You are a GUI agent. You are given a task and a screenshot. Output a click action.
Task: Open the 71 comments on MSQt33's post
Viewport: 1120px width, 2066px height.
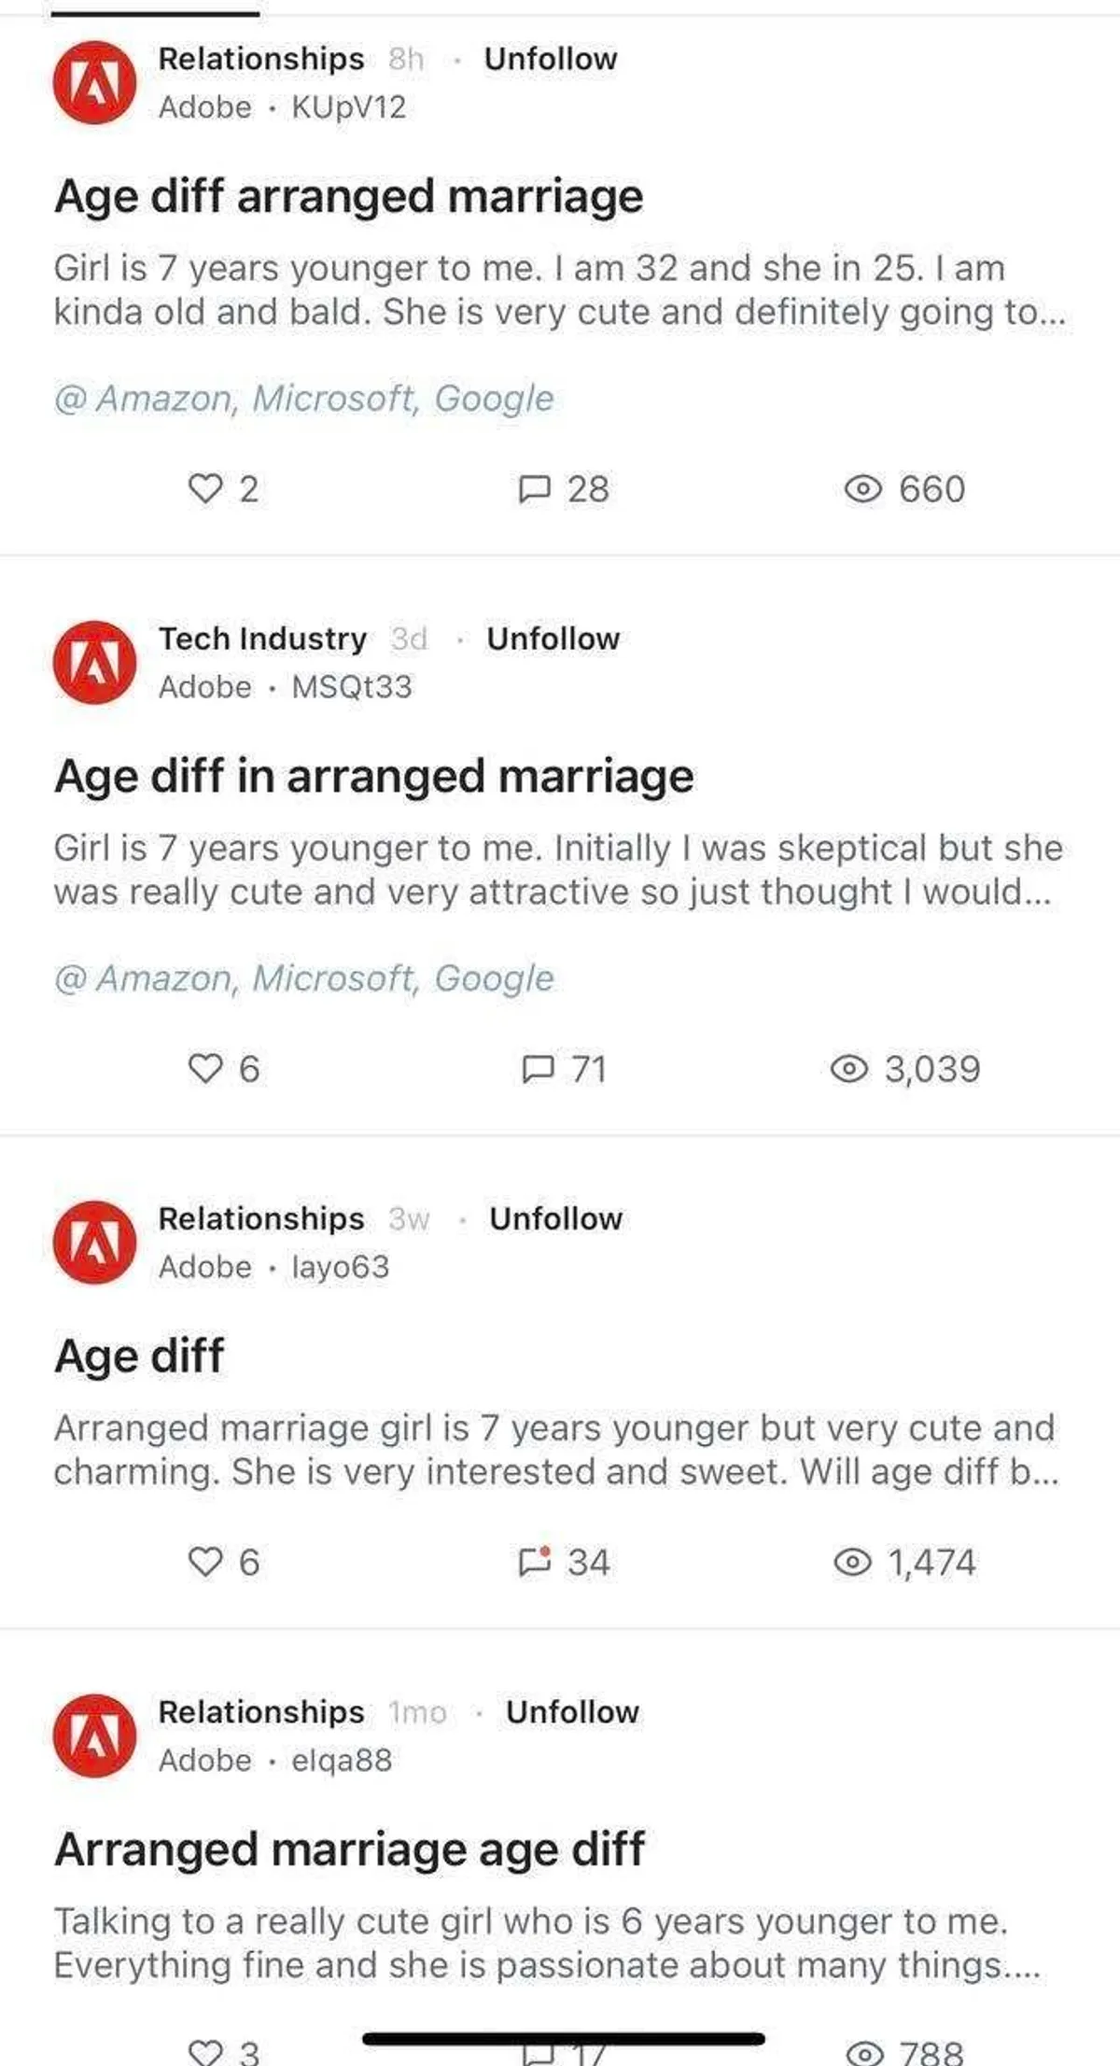(x=564, y=1068)
